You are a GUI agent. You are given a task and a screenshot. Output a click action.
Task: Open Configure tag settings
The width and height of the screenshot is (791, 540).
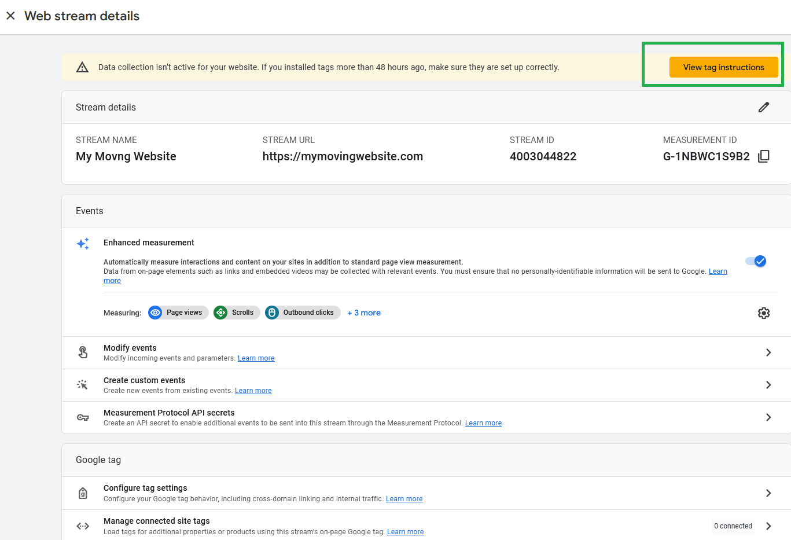point(768,493)
